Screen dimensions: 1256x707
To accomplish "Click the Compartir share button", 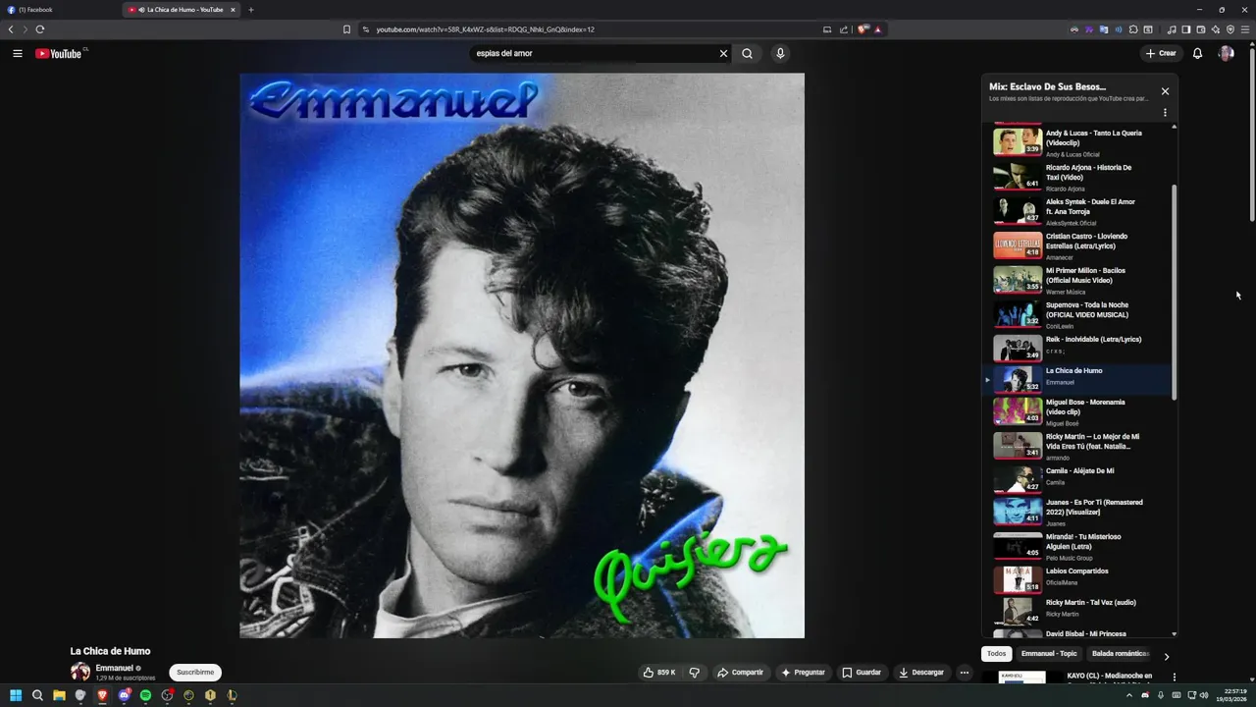I will pyautogui.click(x=740, y=673).
